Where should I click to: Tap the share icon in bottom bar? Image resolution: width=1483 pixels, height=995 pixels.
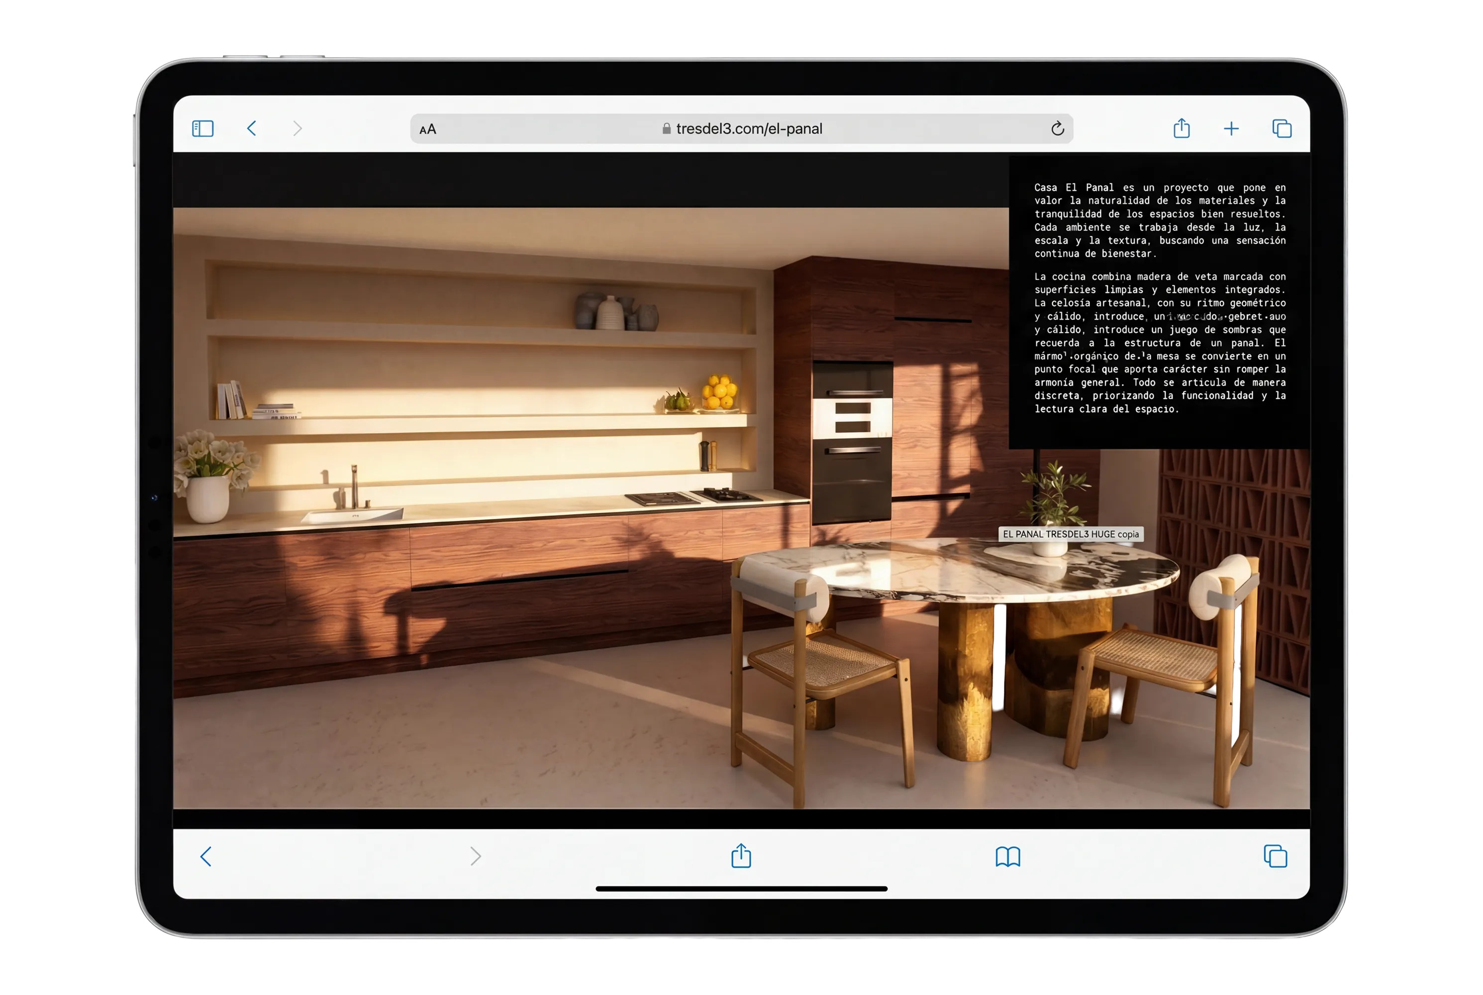tap(741, 855)
